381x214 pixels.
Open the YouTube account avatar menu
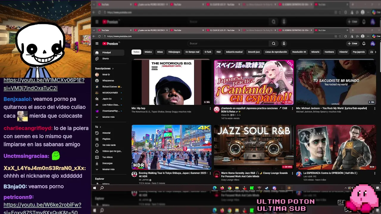tap(373, 43)
